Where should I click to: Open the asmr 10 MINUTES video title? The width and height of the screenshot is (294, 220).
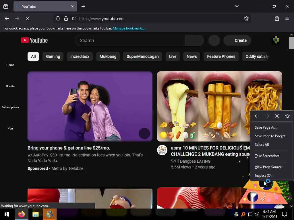pos(210,151)
